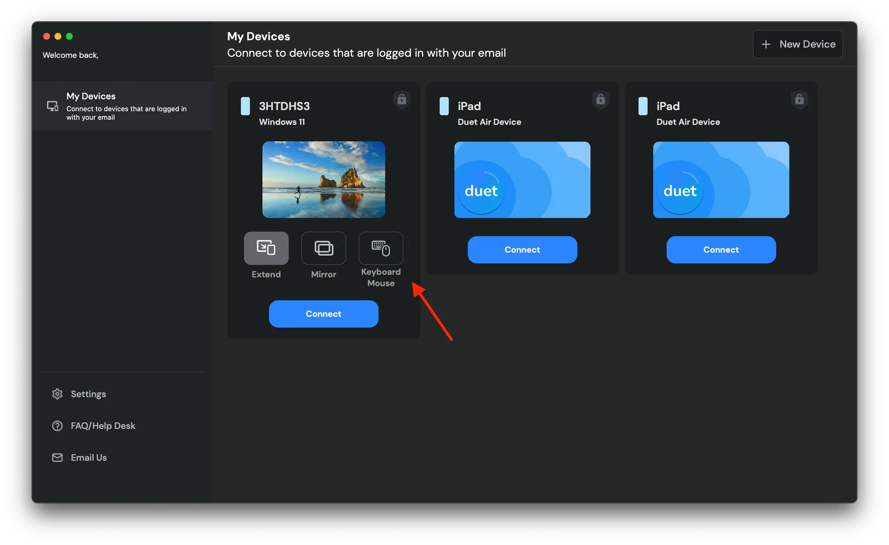889x545 pixels.
Task: Click the Windows 11 desktop preview thumbnail
Action: (x=323, y=179)
